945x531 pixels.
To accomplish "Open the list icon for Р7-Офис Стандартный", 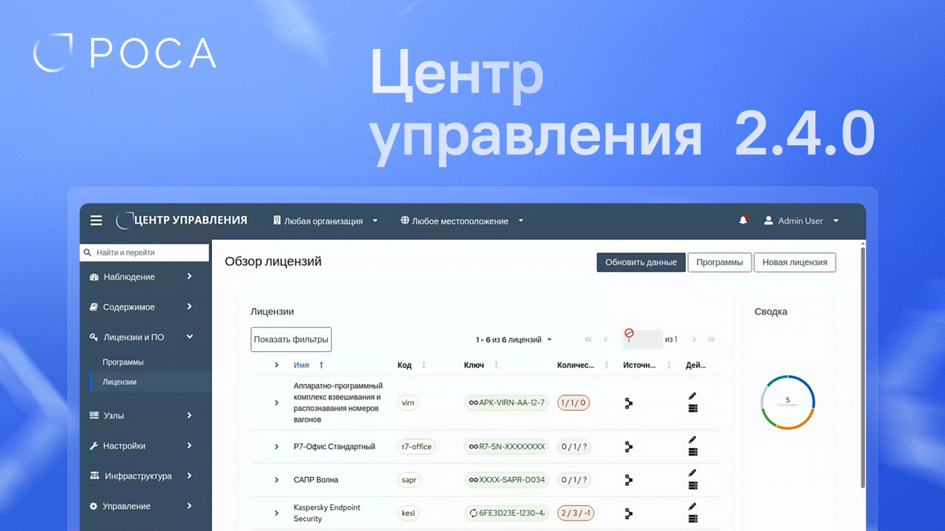I will 693,452.
